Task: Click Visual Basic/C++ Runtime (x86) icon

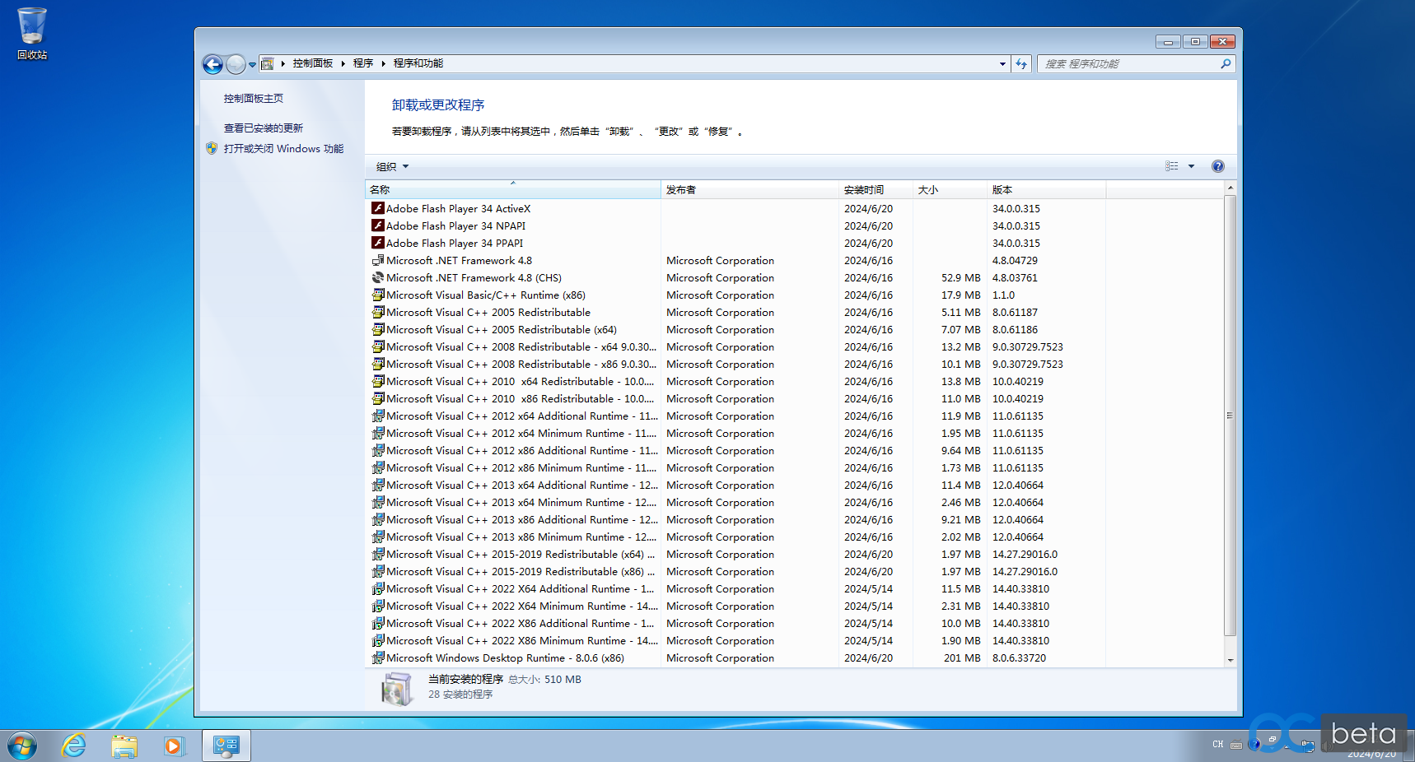Action: pyautogui.click(x=378, y=295)
